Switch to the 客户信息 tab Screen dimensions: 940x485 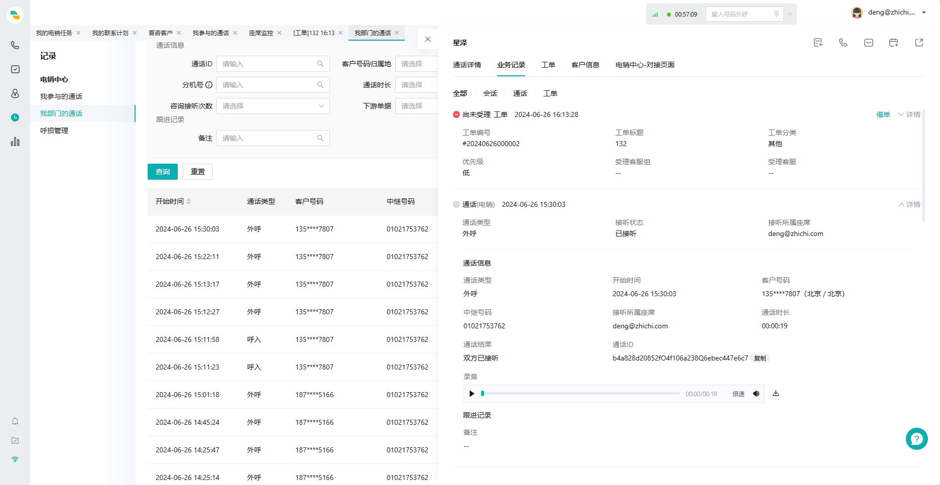[x=585, y=65]
